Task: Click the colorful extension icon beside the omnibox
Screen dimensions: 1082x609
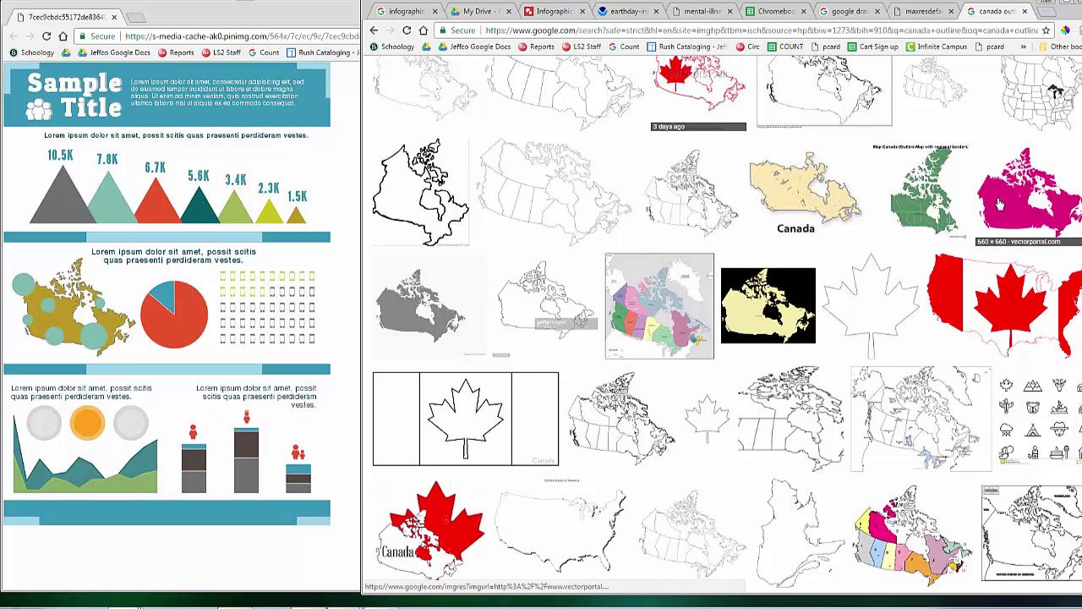Action: pos(1067,30)
